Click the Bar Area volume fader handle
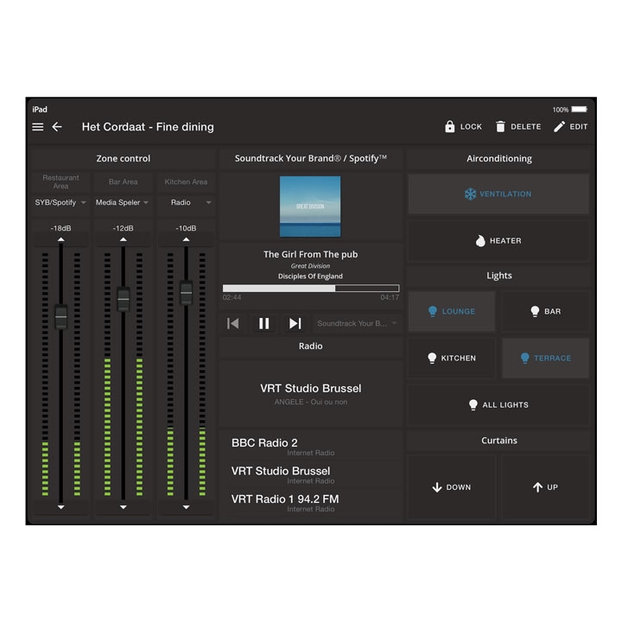 [x=124, y=299]
